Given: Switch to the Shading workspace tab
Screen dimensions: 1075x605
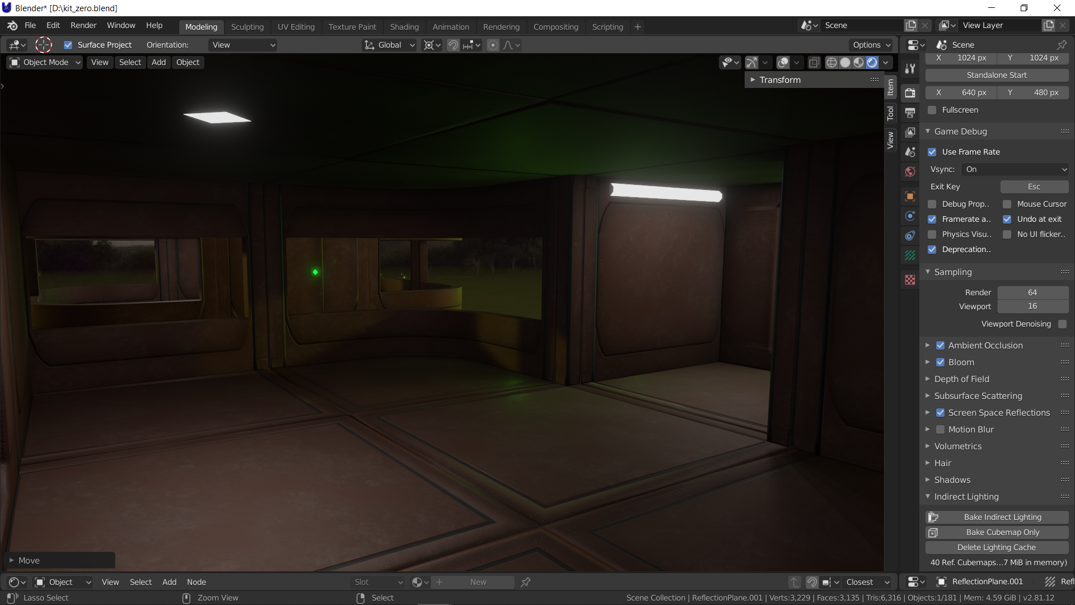Looking at the screenshot, I should 404,27.
